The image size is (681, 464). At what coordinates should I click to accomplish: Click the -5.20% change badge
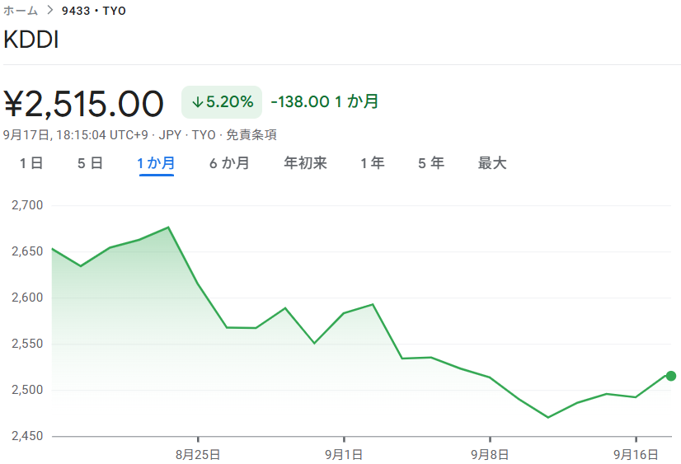[x=222, y=102]
